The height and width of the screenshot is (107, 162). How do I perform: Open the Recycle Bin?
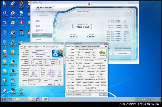tap(4, 33)
